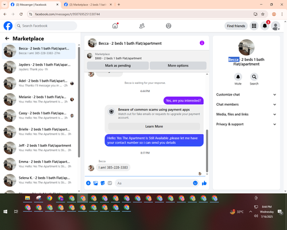Go to the Home feed icon

click(115, 26)
